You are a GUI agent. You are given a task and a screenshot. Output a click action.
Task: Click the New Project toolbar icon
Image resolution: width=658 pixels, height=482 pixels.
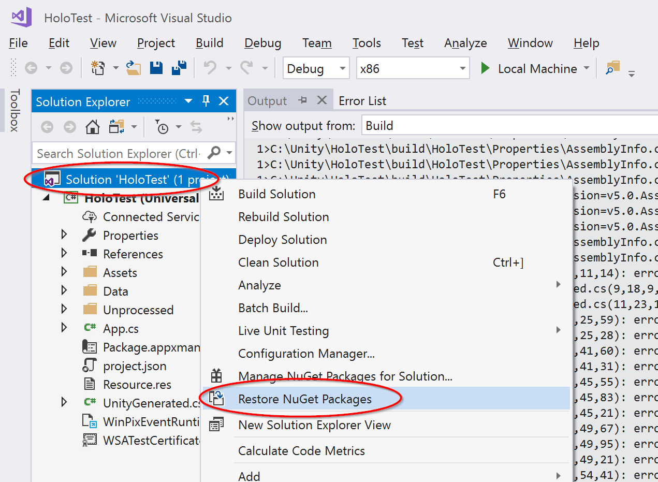click(x=97, y=68)
